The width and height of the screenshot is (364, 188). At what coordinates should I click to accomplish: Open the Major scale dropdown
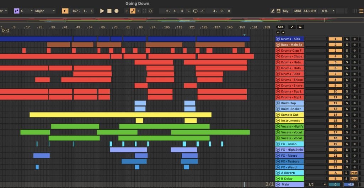point(45,11)
